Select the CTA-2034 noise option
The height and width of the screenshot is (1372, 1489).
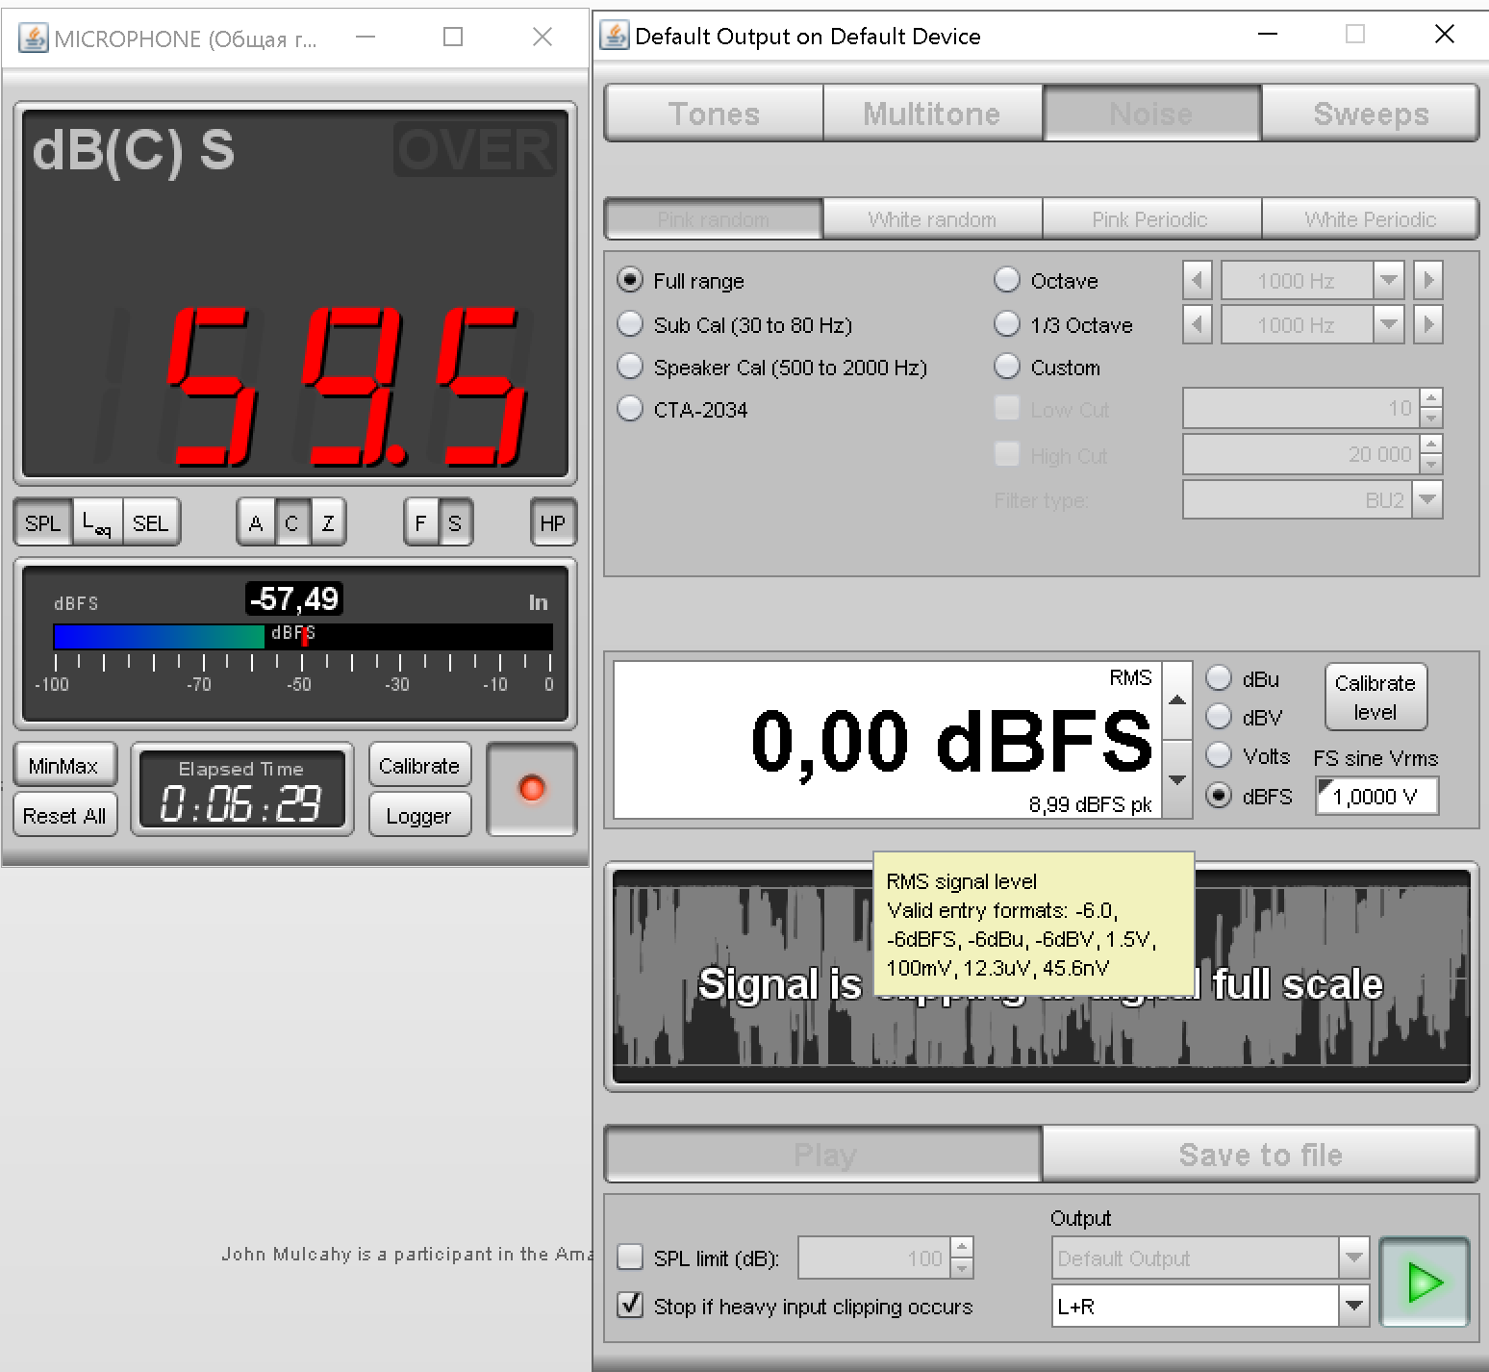630,409
